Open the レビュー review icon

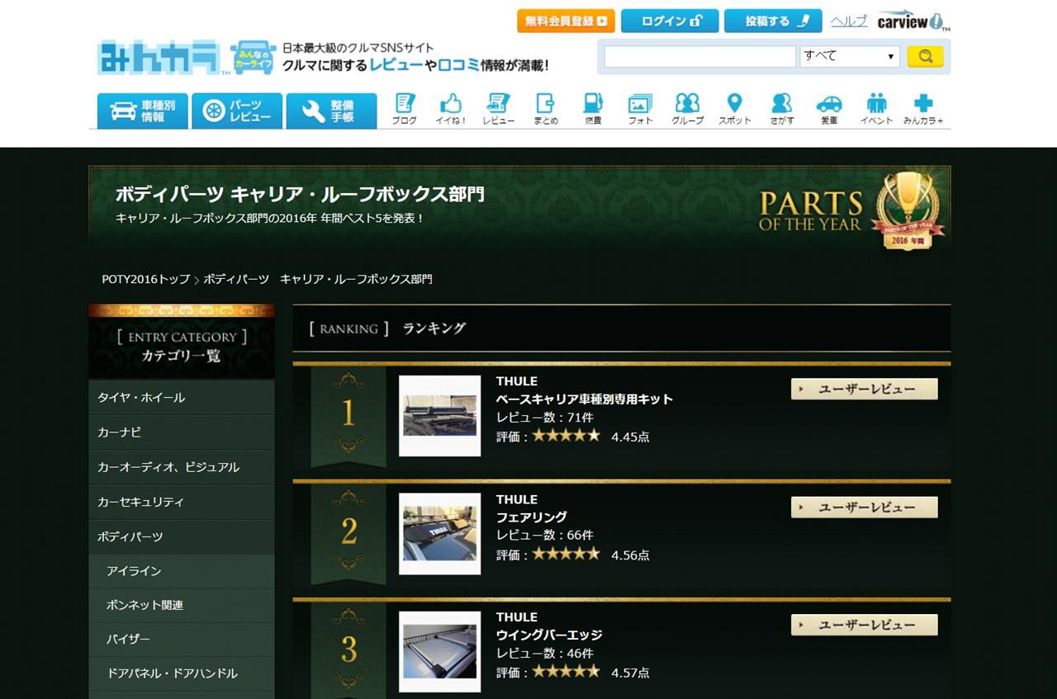[498, 109]
